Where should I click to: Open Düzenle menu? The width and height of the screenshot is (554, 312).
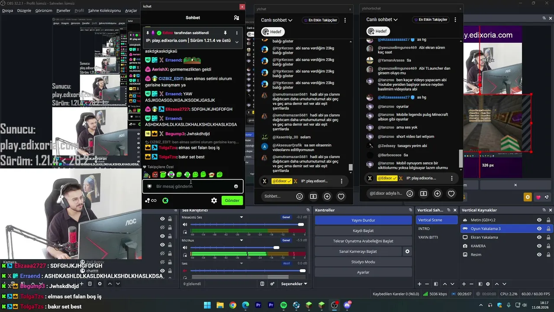point(24,10)
